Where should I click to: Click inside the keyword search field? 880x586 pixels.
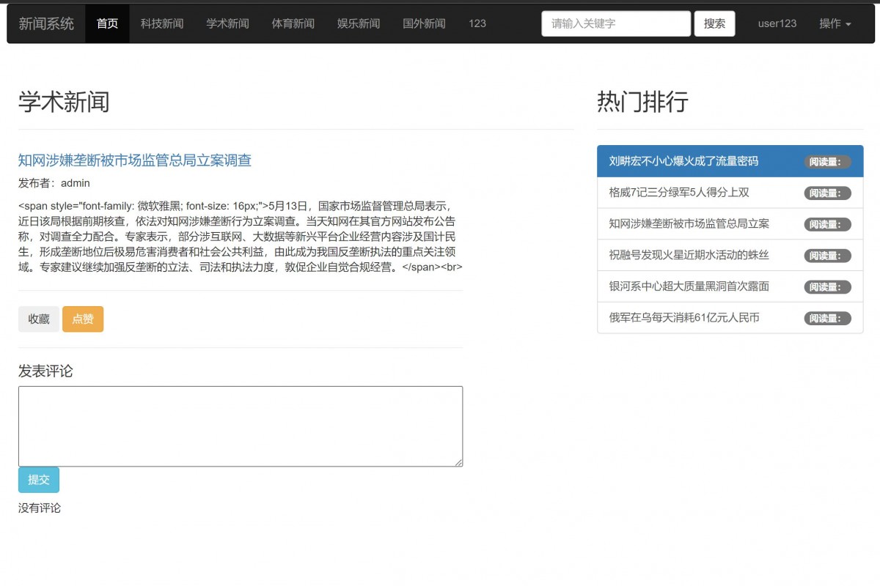615,23
